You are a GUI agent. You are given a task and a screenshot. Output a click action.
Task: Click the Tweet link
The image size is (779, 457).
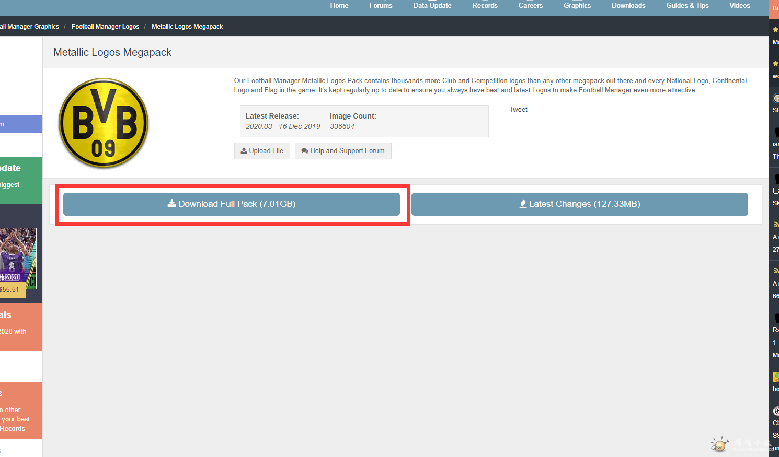(x=518, y=110)
